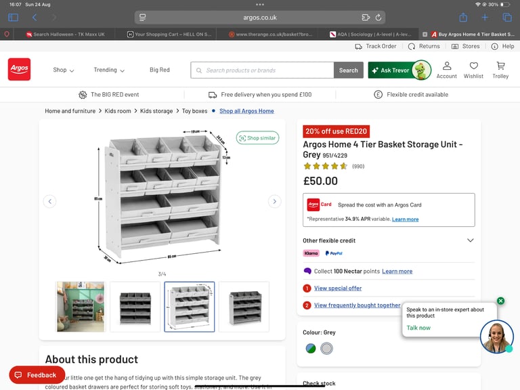Screen dimensions: 520x390
Task: Go to Kids storage breadcrumb
Action: coord(156,111)
